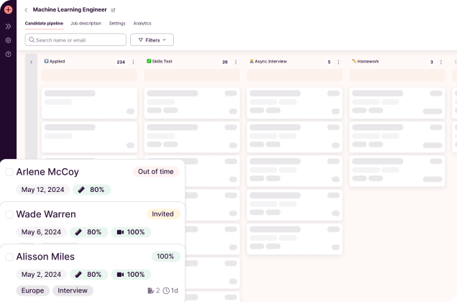Open Homework column options menu

[x=441, y=62]
